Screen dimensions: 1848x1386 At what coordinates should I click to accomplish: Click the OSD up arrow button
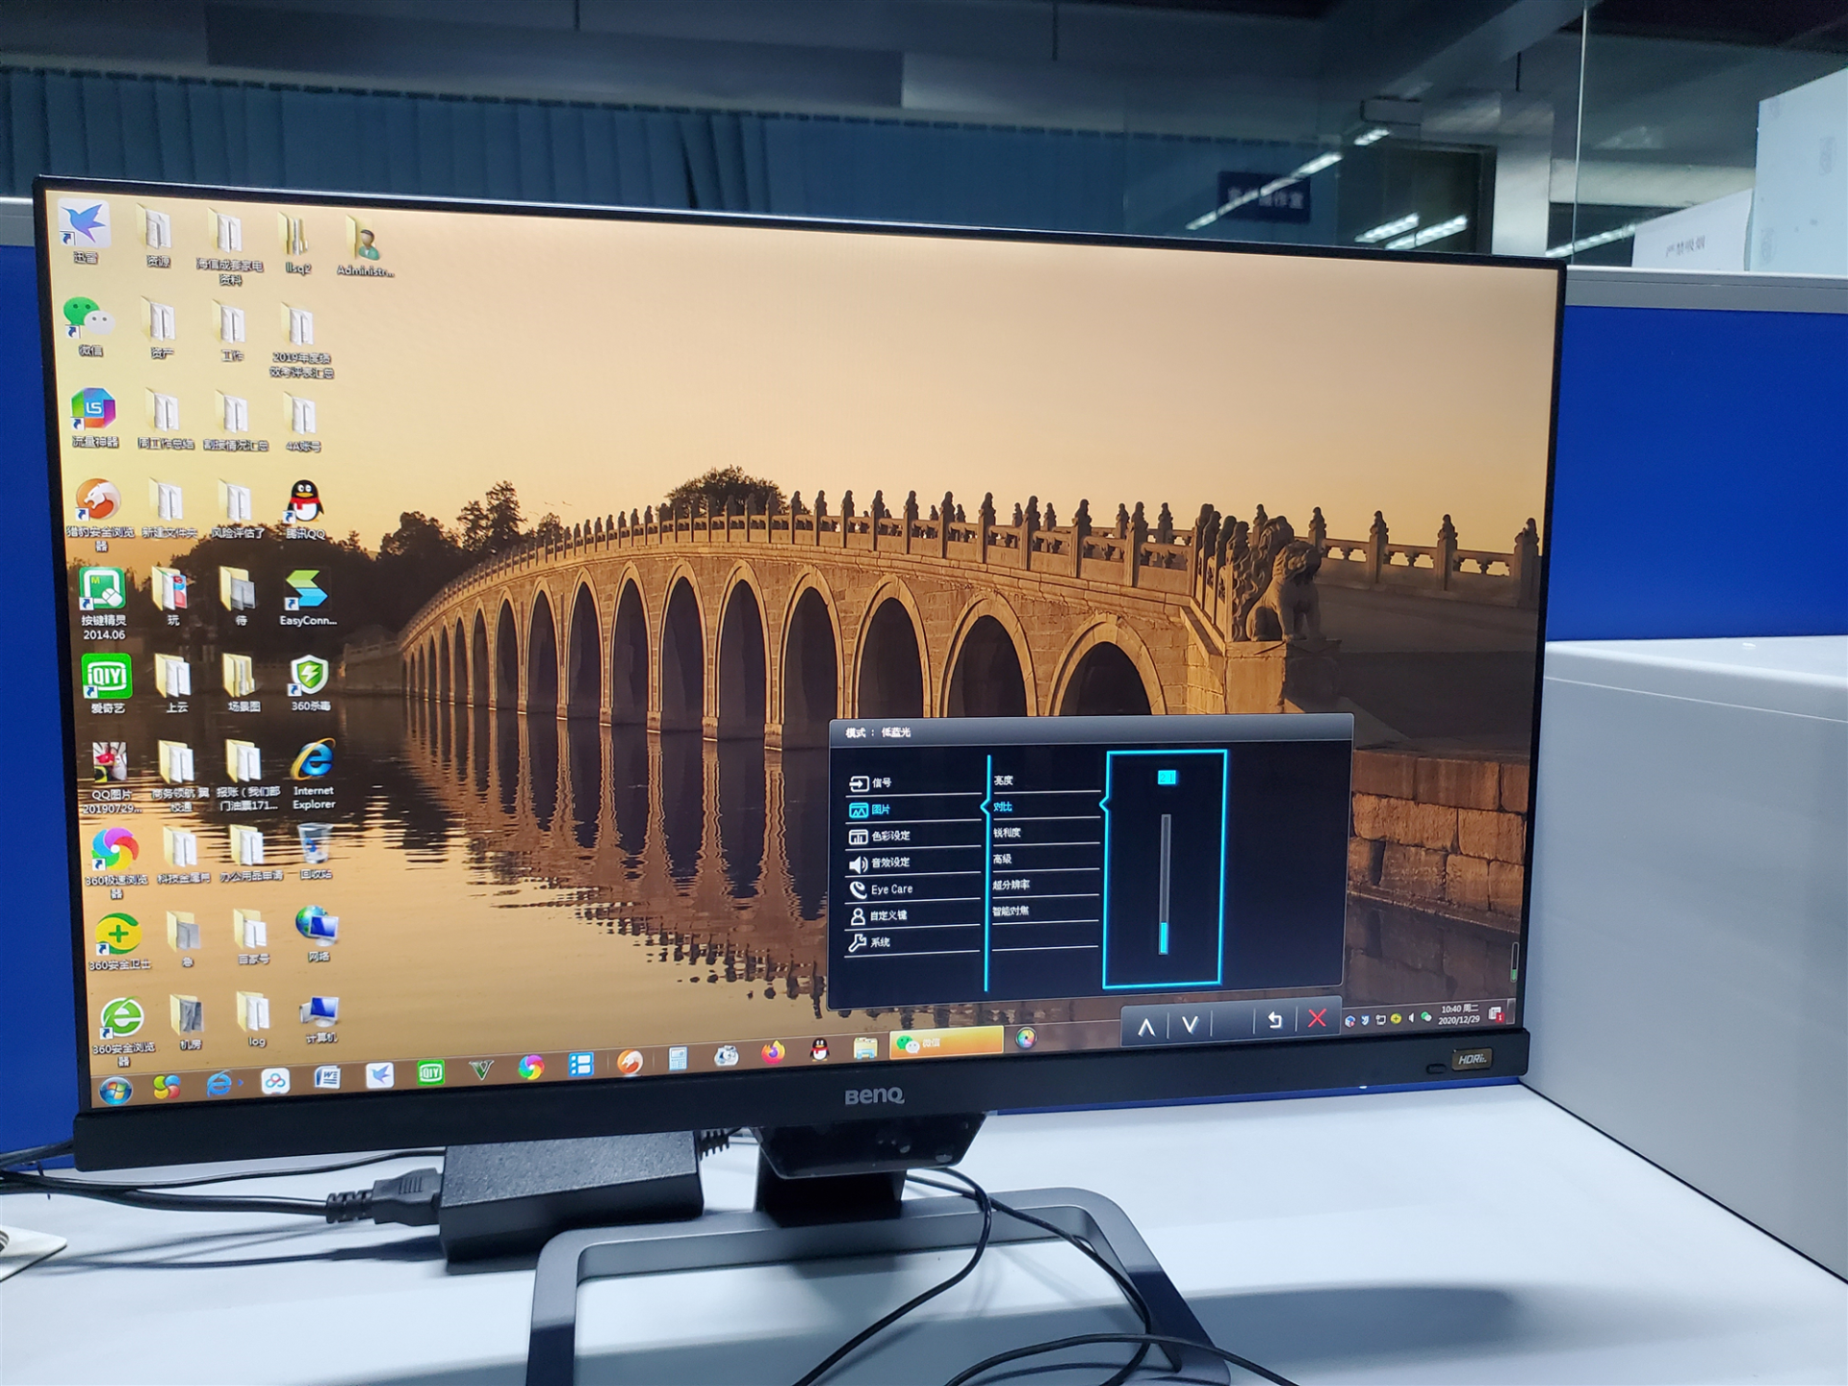(x=1146, y=1027)
